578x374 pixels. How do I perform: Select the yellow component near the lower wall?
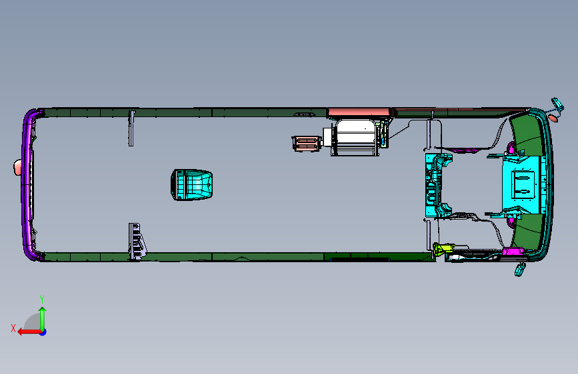point(443,249)
